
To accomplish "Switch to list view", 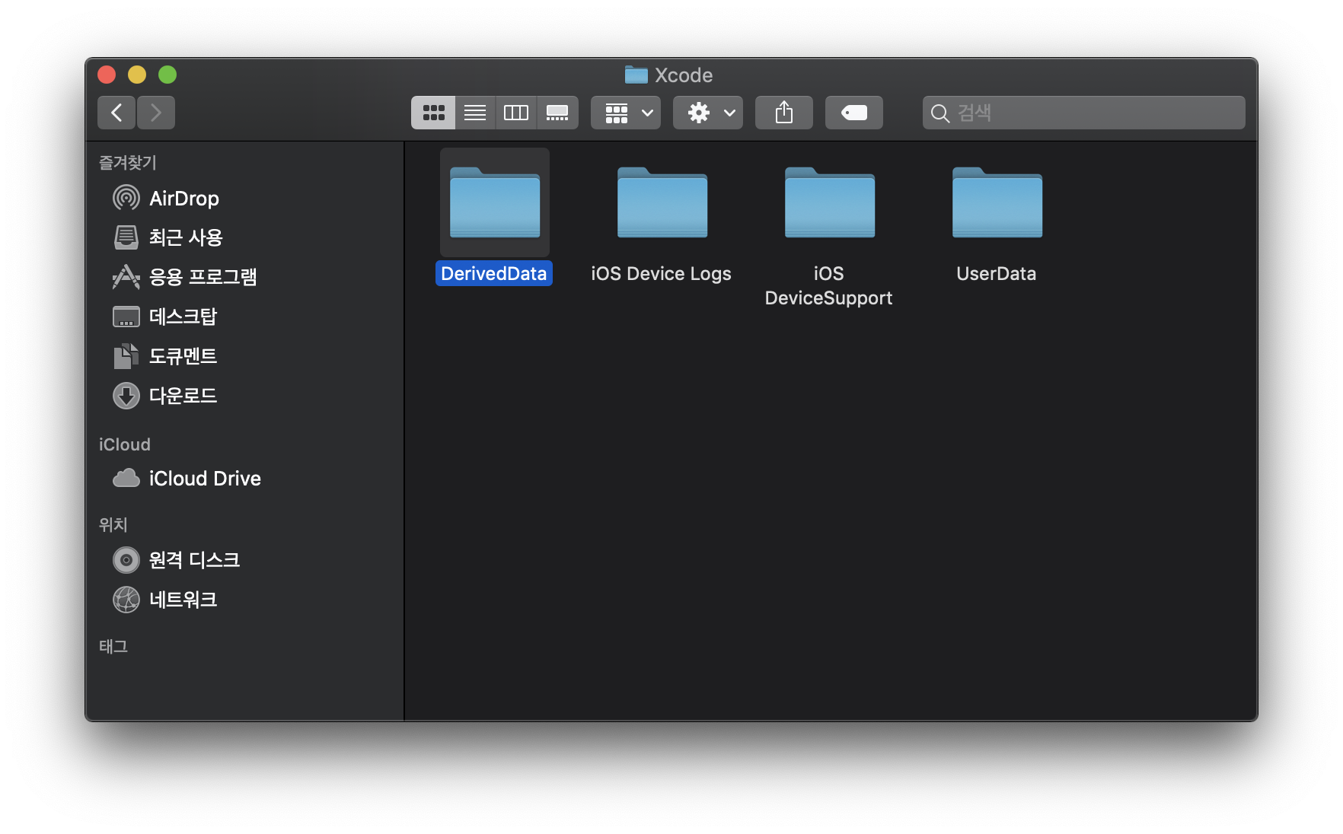I will tap(475, 113).
